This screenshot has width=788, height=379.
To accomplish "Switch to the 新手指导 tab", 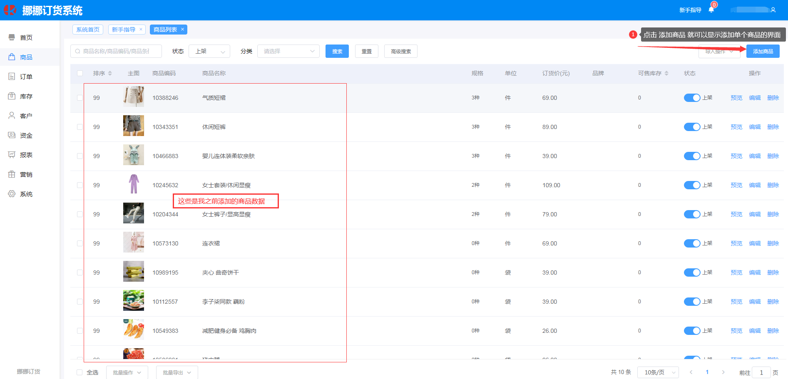I will [x=124, y=30].
